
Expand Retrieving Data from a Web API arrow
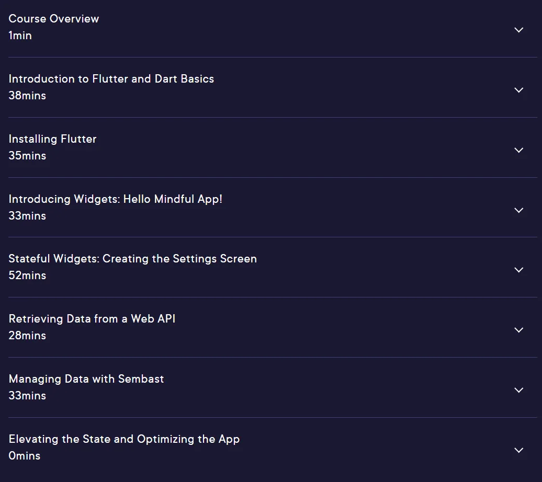[518, 330]
